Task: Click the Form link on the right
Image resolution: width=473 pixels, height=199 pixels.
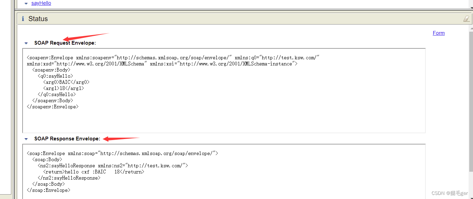Action: point(439,33)
